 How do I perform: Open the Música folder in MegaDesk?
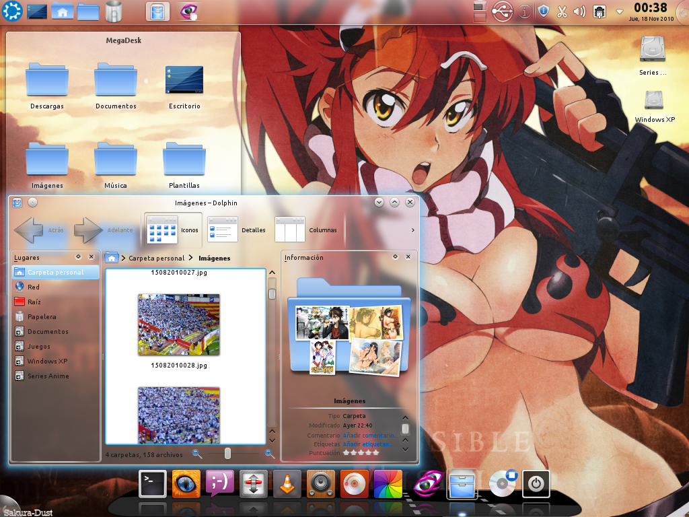pos(116,166)
